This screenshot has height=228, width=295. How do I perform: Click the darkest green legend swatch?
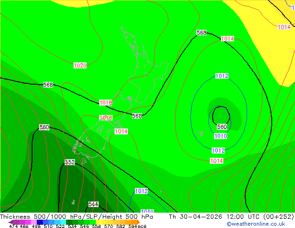pyautogui.click(x=69, y=222)
